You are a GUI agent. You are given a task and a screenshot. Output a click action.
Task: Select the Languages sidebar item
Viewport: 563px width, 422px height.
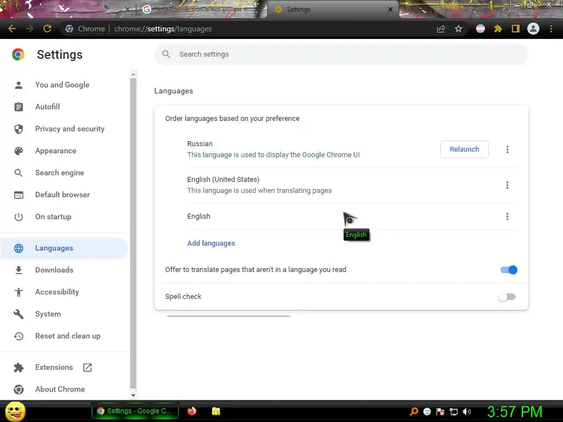pos(65,248)
